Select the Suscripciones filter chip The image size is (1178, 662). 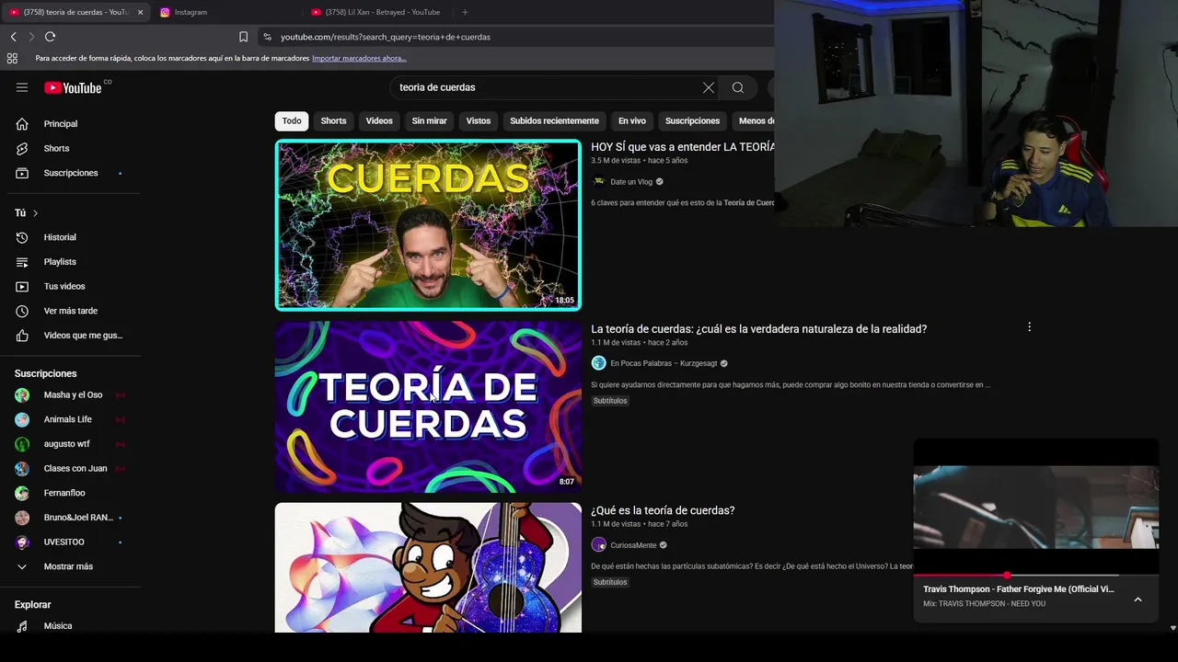(x=692, y=120)
